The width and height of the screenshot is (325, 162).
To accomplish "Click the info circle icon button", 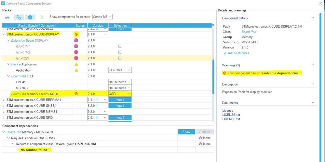I will coord(30,17).
